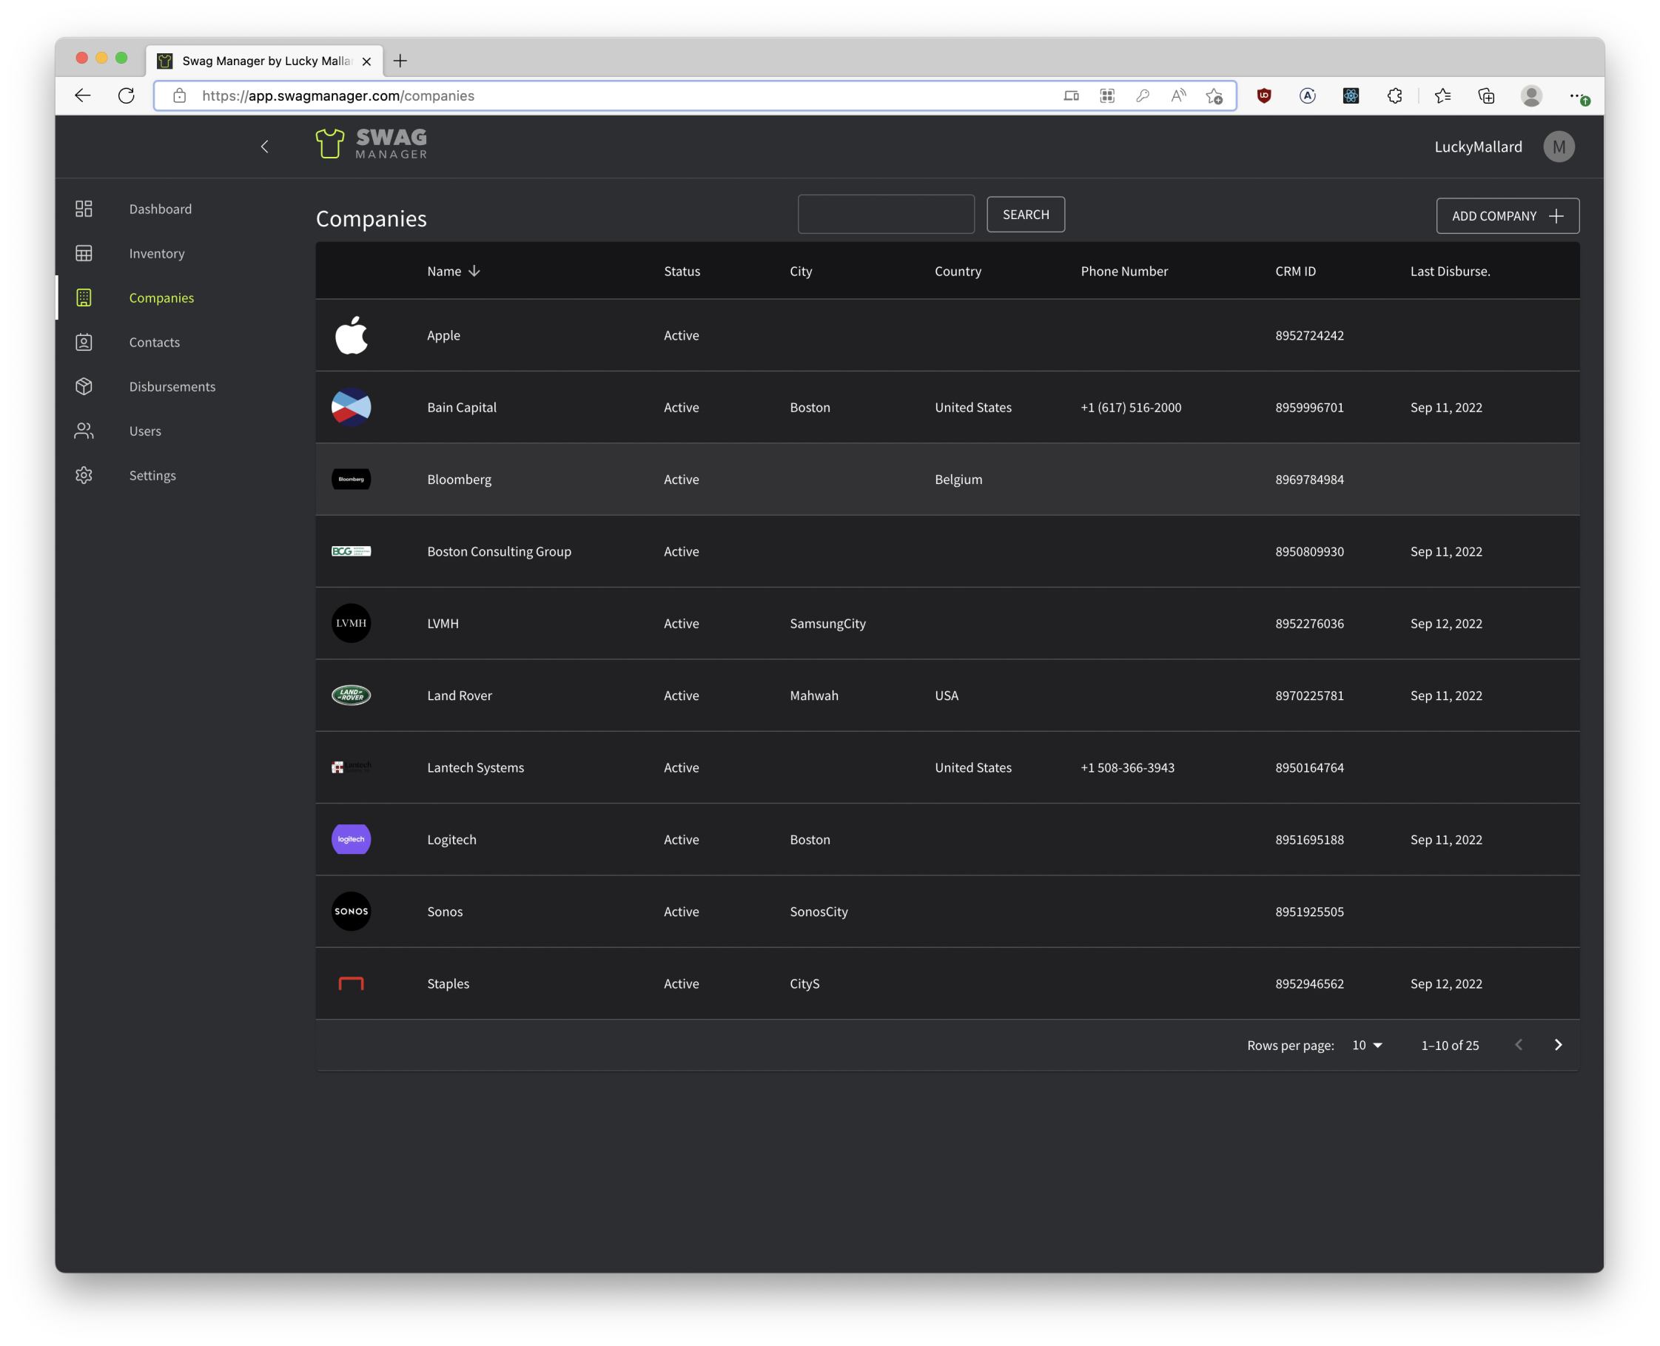1660x1346 pixels.
Task: Reload the page with refresh icon
Action: pos(127,95)
